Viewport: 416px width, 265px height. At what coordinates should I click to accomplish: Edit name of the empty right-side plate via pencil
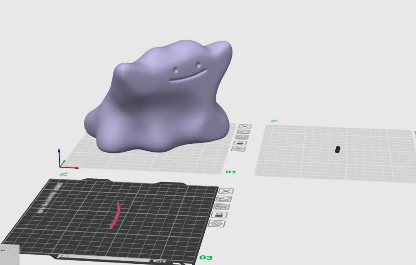pyautogui.click(x=274, y=121)
